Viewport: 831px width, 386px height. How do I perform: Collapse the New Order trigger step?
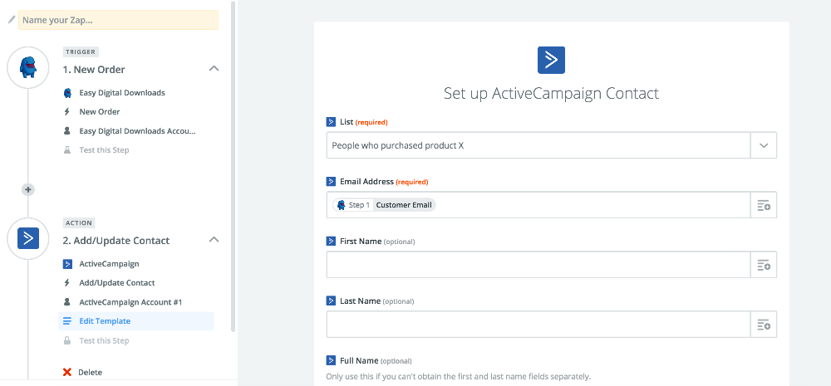coord(214,69)
